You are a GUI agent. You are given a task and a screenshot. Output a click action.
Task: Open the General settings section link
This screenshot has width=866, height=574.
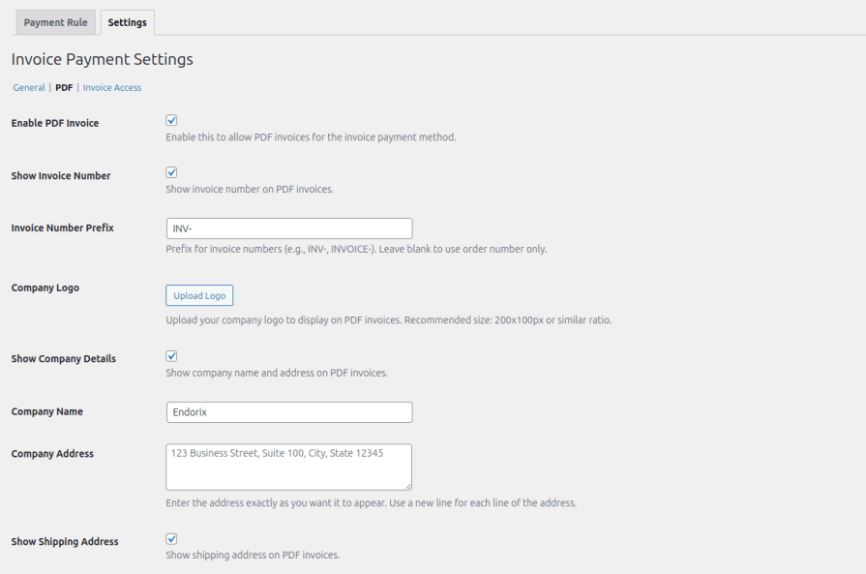pos(29,88)
